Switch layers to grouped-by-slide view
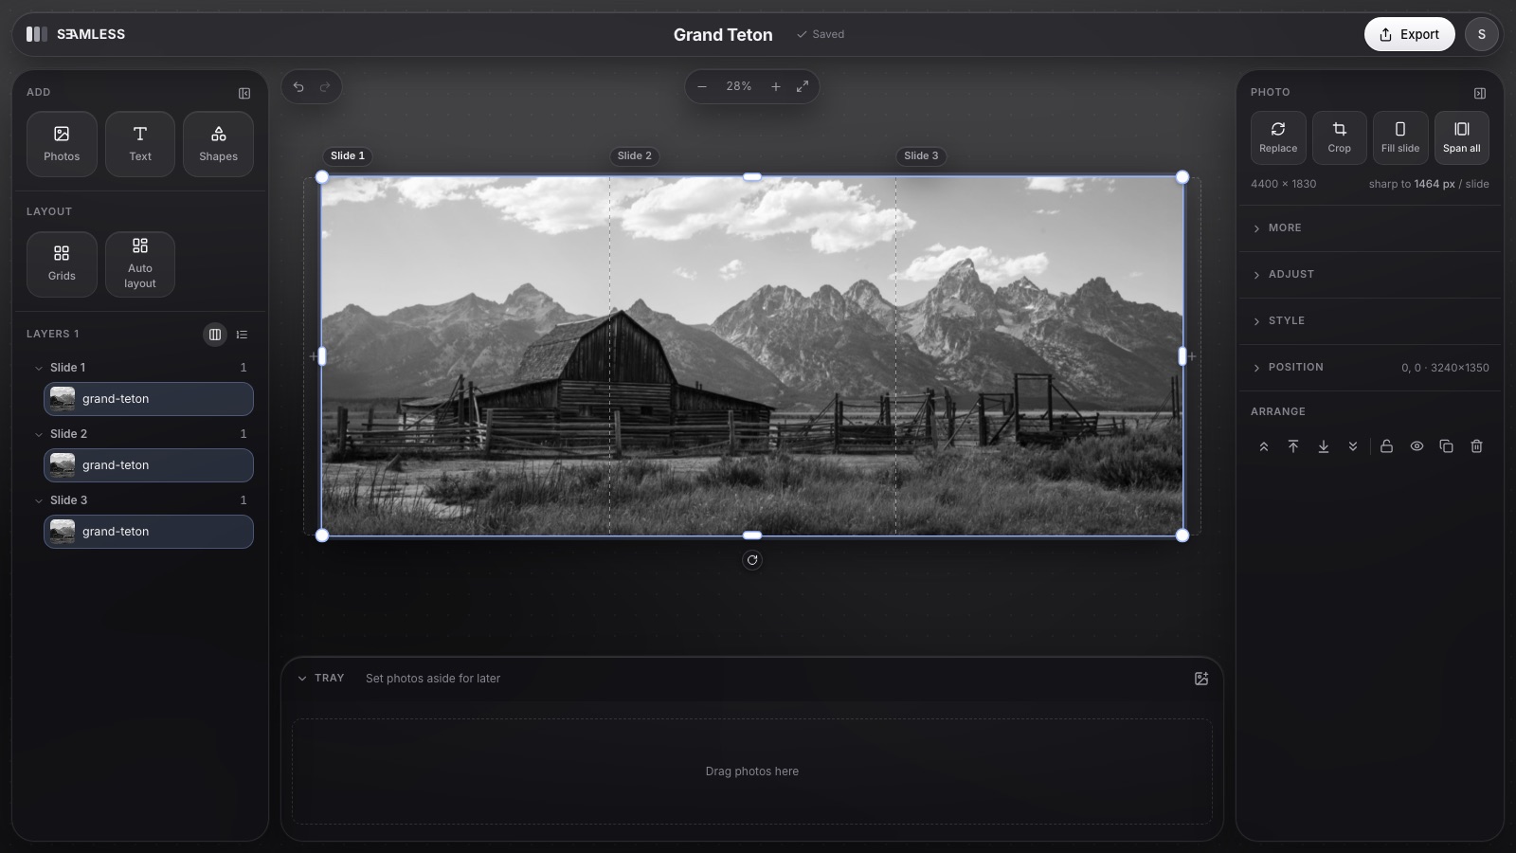Image resolution: width=1516 pixels, height=853 pixels. pos(215,335)
